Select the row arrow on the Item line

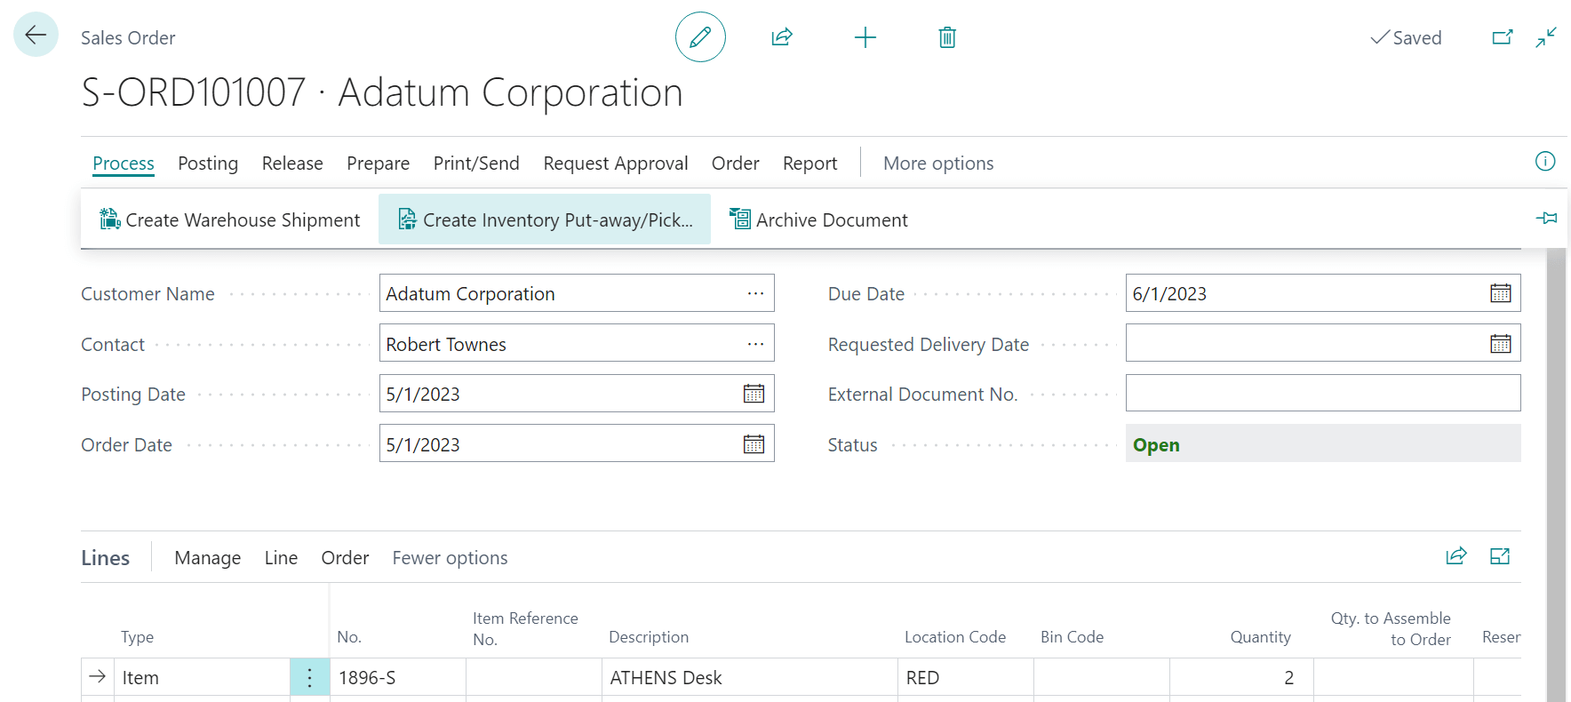[x=97, y=677]
